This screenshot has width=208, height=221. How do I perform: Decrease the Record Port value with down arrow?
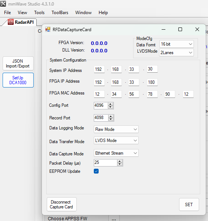coord(111,119)
